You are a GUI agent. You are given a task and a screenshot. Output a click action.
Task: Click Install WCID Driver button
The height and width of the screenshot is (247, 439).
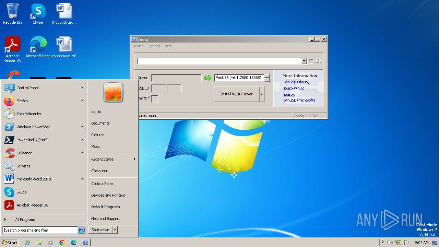point(237,94)
